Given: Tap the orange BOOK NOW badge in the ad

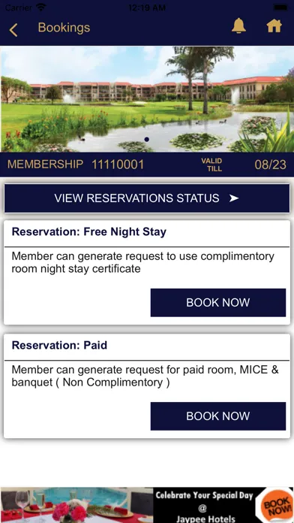Looking at the screenshot, I should click(276, 506).
